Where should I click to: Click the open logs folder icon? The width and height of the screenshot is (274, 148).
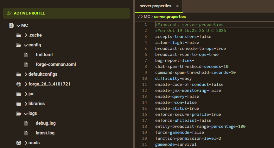[x=19, y=114]
